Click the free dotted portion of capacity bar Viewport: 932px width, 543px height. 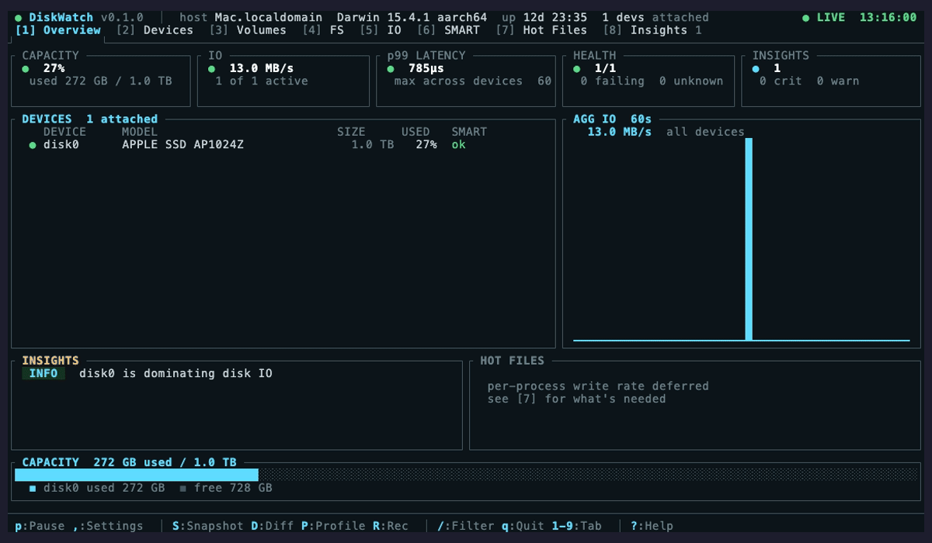click(x=586, y=475)
